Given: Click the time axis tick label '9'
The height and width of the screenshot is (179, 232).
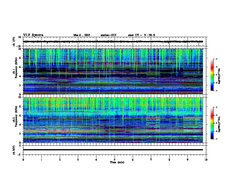Looking at the screenshot, I should [x=187, y=160].
